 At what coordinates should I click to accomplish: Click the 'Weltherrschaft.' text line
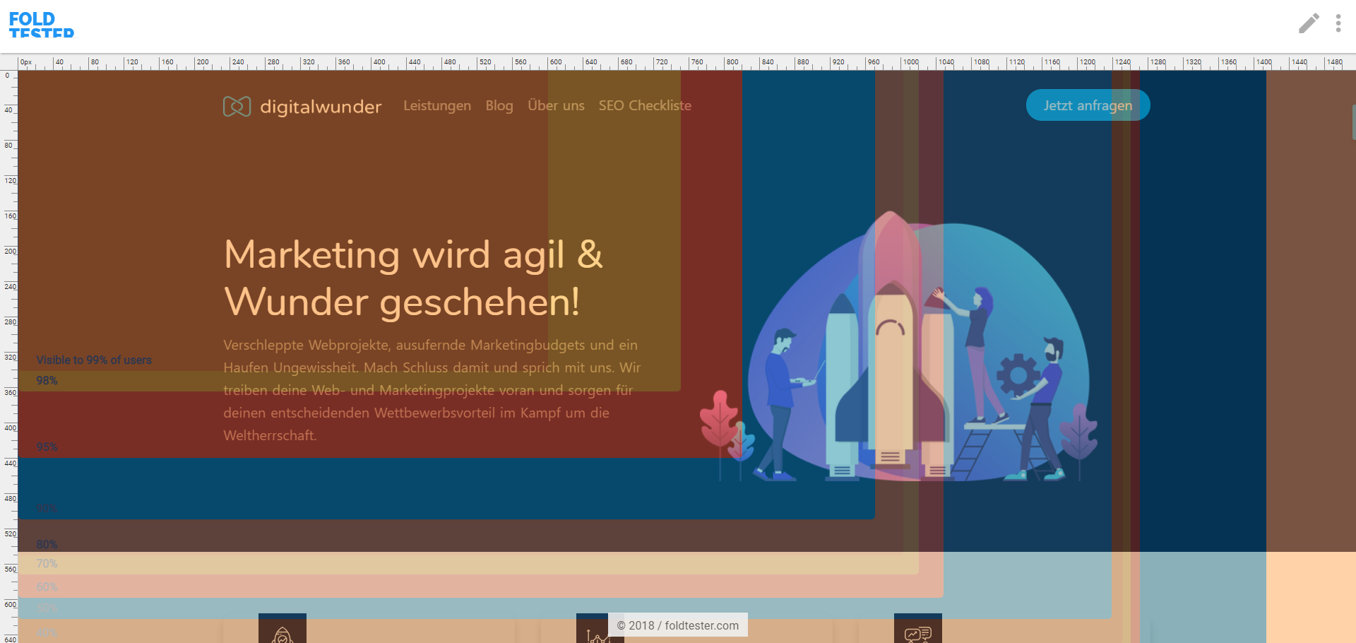click(270, 435)
